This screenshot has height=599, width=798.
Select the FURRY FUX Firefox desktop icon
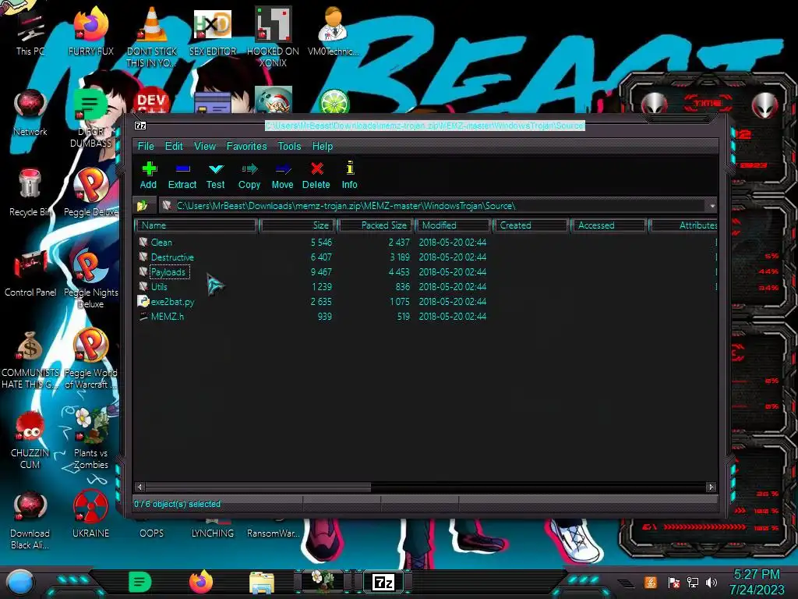coord(91,31)
